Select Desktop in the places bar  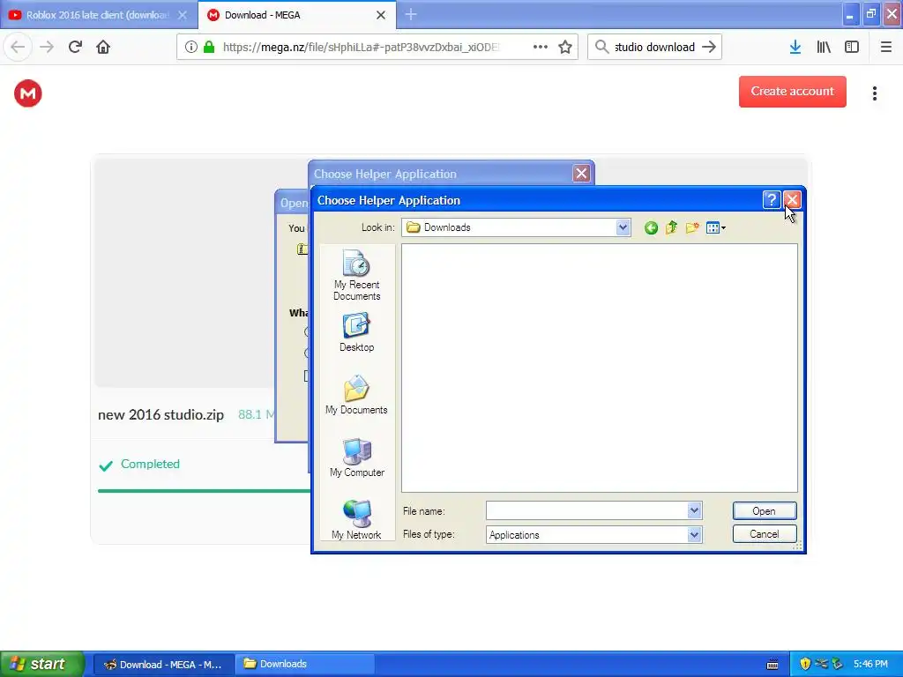[356, 332]
